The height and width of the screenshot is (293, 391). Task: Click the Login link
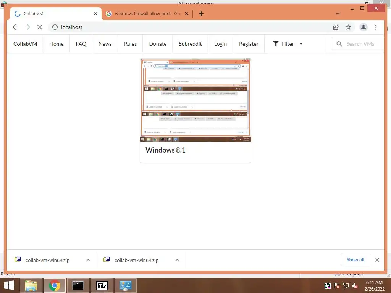(x=220, y=44)
